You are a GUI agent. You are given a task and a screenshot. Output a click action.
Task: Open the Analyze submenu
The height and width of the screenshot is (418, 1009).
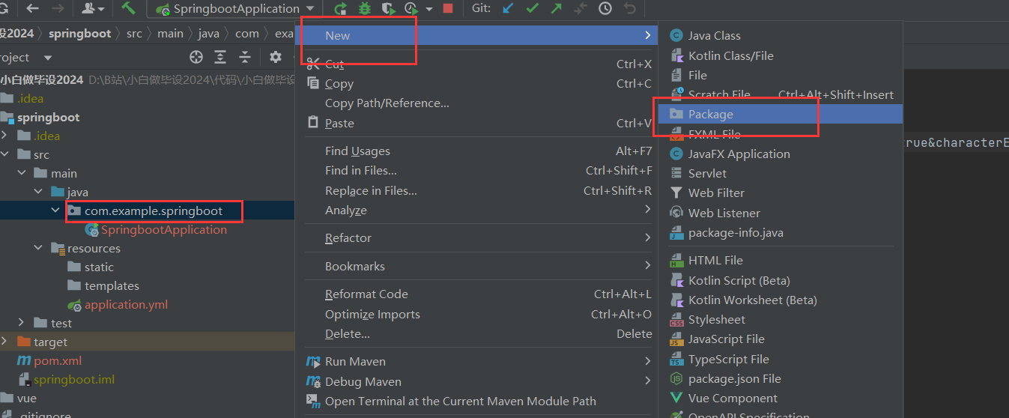pos(479,210)
